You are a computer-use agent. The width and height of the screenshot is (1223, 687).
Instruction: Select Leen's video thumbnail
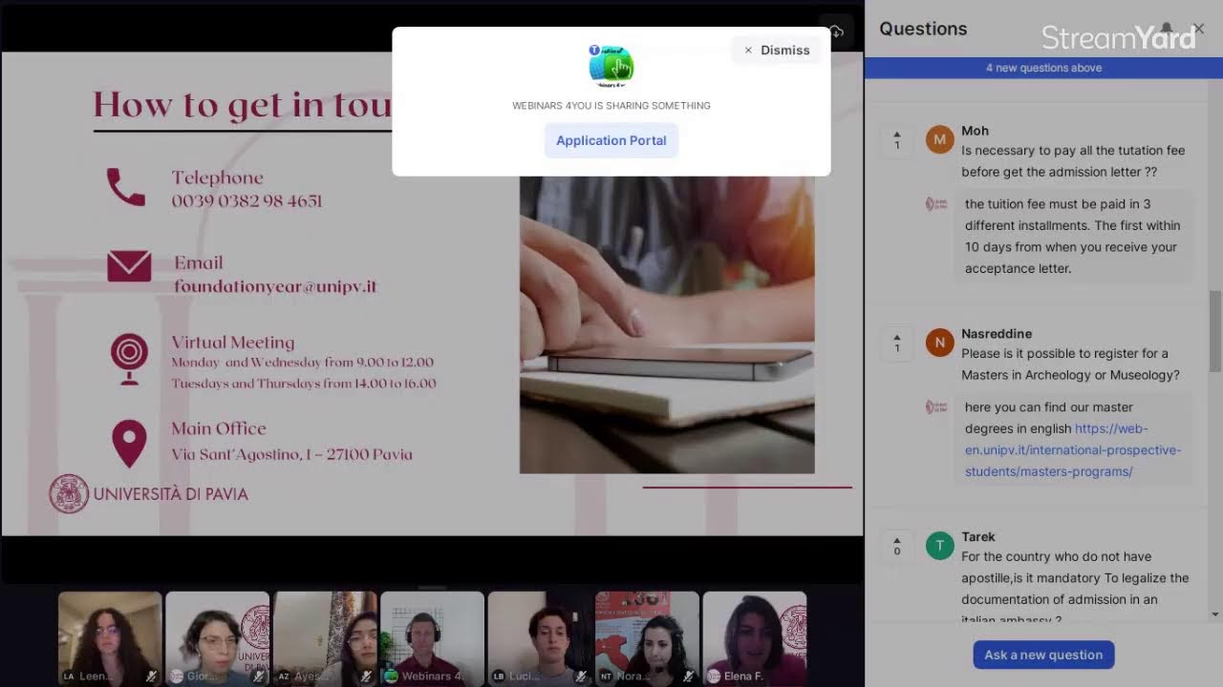[x=110, y=638]
